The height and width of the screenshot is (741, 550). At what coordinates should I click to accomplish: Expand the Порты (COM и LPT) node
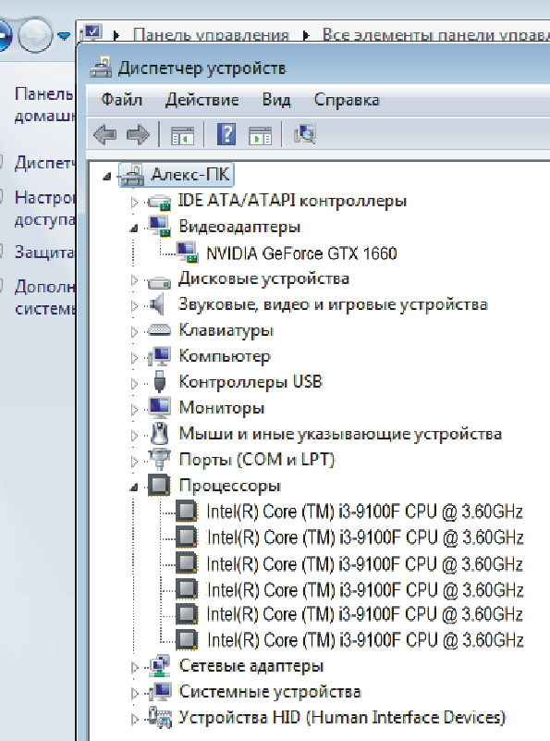point(135,461)
